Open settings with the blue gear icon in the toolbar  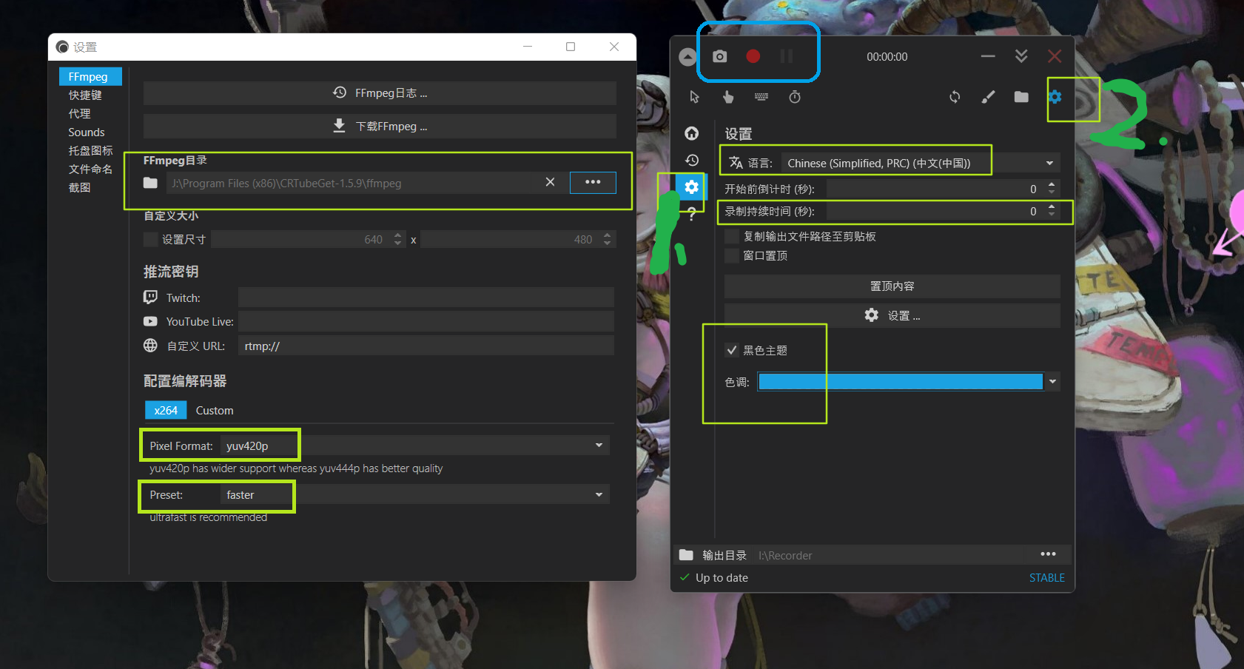pos(1055,97)
